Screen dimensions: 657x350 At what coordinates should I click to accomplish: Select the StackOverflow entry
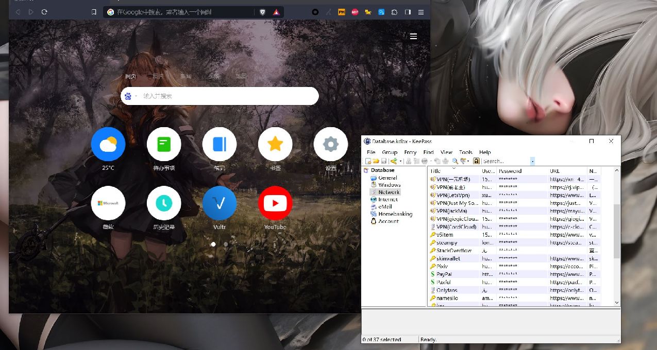click(514, 251)
